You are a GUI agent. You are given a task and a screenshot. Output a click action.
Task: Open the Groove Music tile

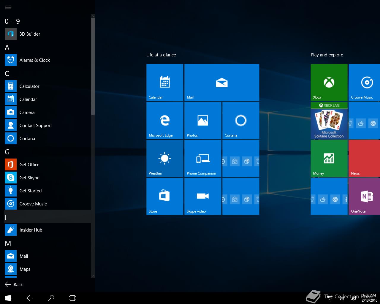tap(364, 83)
